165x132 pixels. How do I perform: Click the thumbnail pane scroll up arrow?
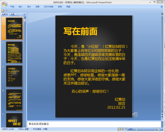25,18
